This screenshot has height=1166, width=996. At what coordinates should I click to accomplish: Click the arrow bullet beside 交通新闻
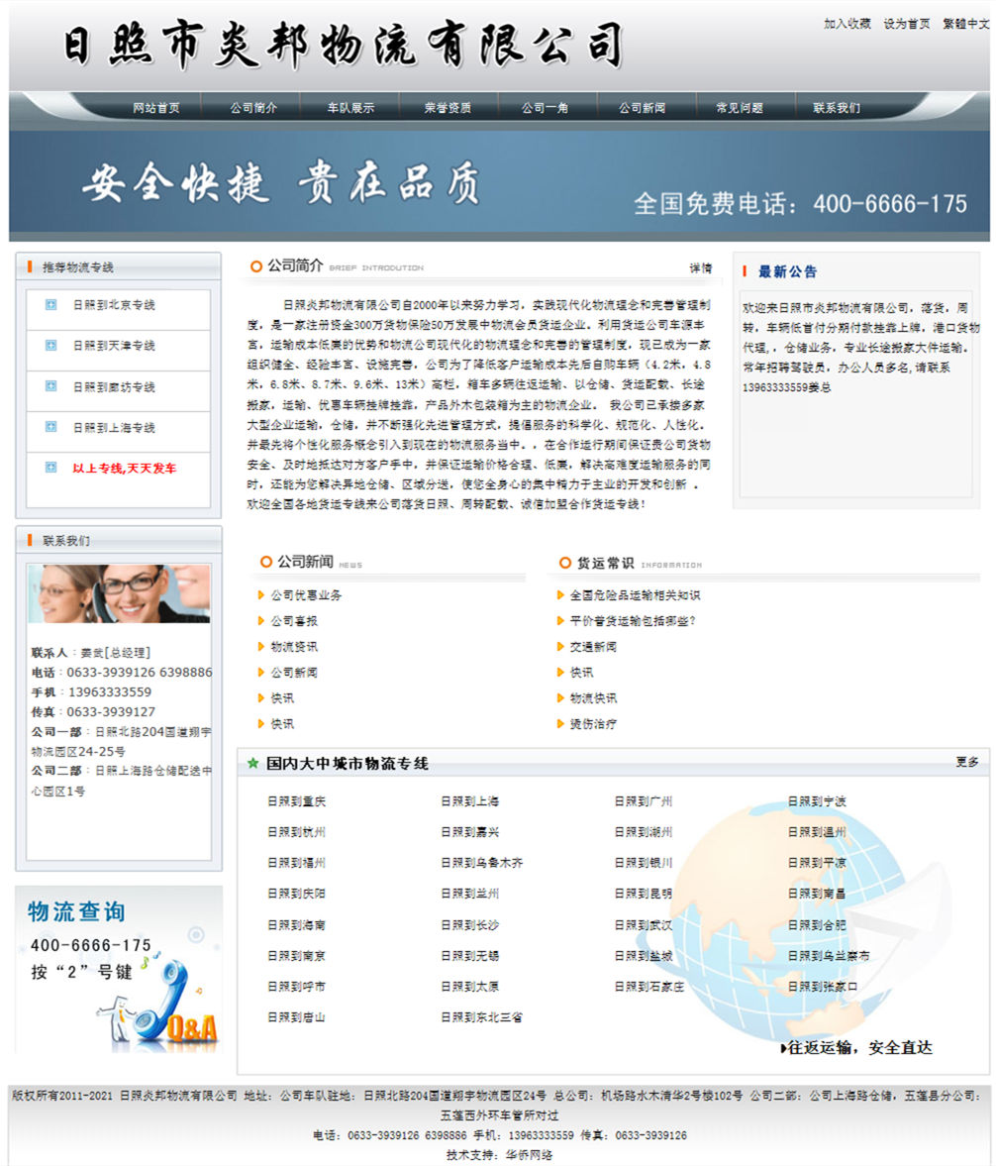coord(560,647)
